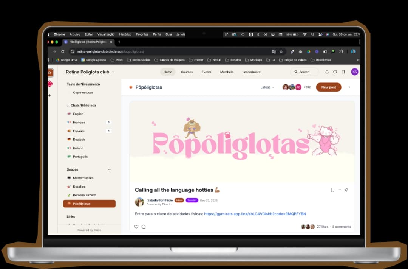This screenshot has width=408, height=269.
Task: Open the Redes Sociais bookmarks folder
Action: (x=139, y=60)
